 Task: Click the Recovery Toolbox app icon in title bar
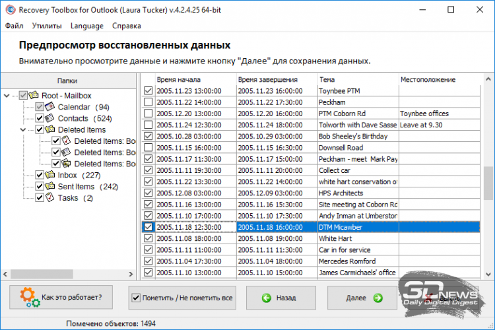pyautogui.click(x=11, y=10)
